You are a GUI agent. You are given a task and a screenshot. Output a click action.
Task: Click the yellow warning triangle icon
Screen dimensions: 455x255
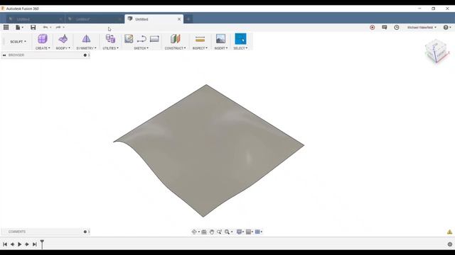449,232
